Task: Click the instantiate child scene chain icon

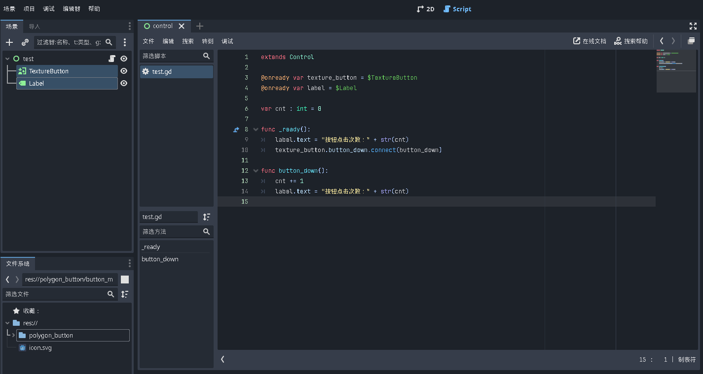Action: point(25,42)
